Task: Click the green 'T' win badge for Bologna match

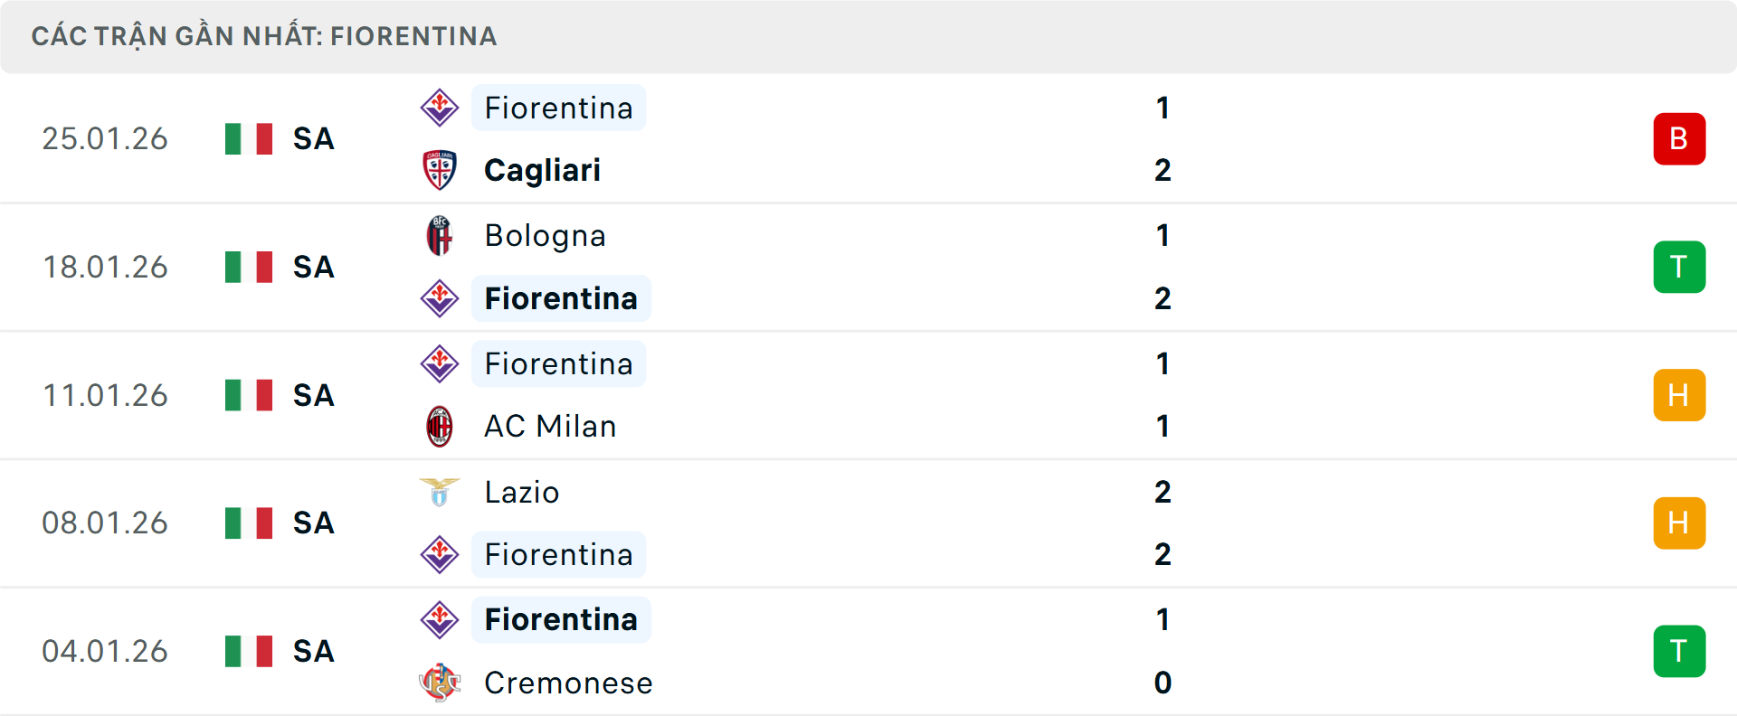Action: [1680, 267]
